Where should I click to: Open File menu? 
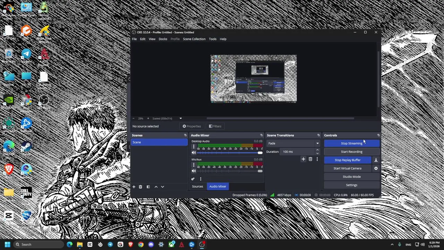pyautogui.click(x=134, y=39)
